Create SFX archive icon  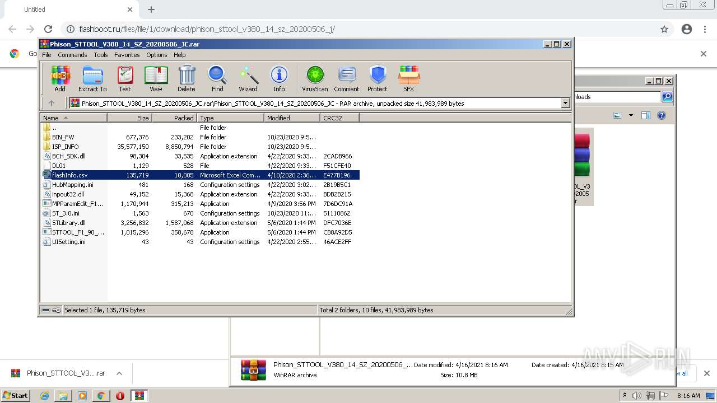[x=409, y=78]
